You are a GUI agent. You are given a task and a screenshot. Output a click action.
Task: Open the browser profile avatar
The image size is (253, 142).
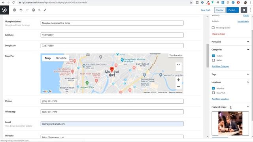(245, 2)
